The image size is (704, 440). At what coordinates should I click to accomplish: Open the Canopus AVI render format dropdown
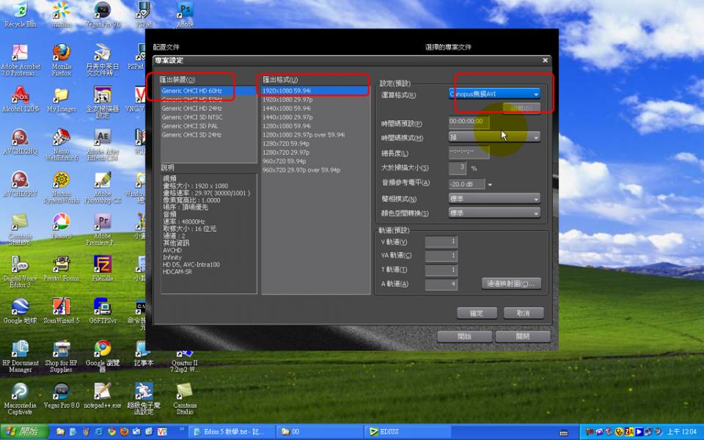494,94
